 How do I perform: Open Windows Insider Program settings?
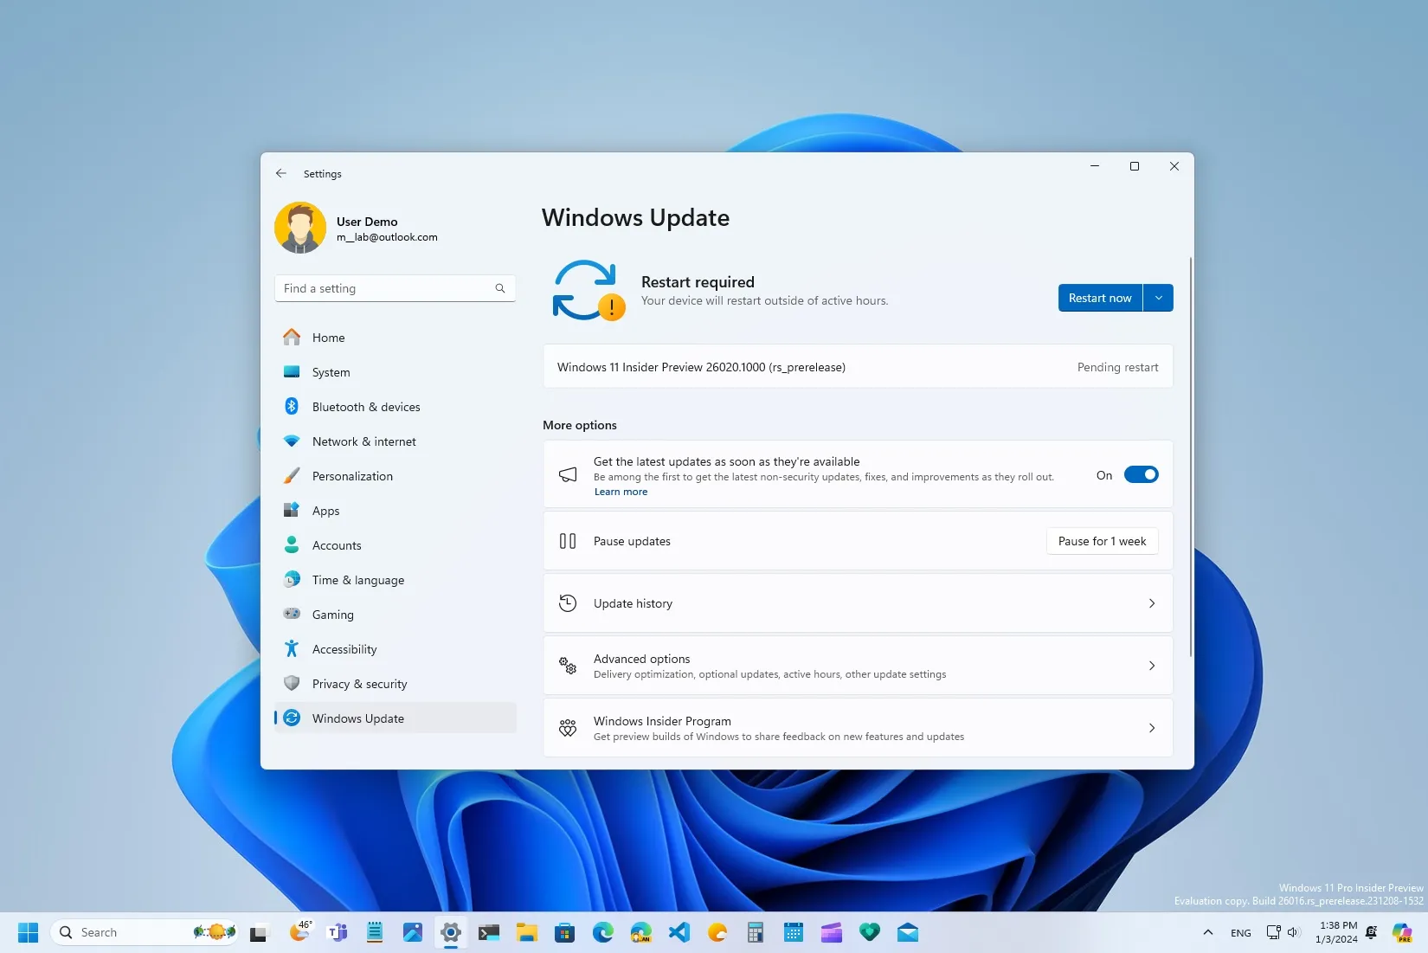click(858, 728)
